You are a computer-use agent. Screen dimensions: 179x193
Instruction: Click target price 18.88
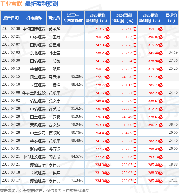coord(173,165)
